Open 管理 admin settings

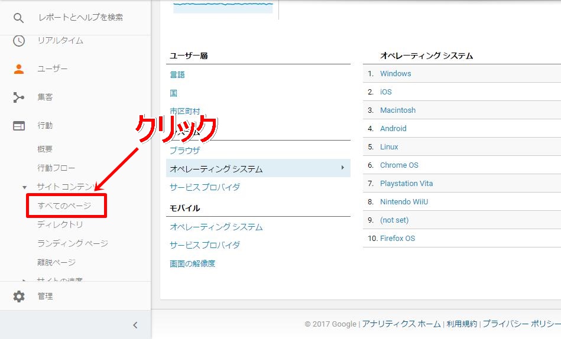coord(45,296)
